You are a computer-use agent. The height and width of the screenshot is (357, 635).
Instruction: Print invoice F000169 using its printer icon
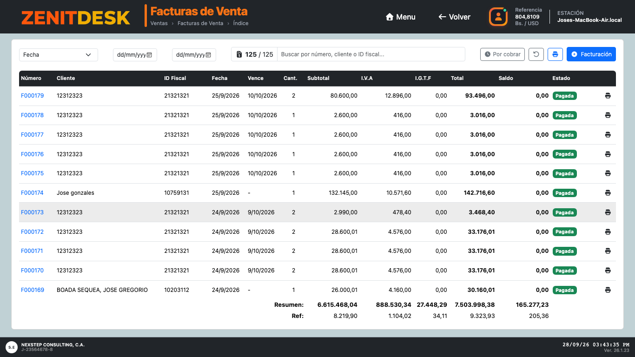pyautogui.click(x=608, y=290)
